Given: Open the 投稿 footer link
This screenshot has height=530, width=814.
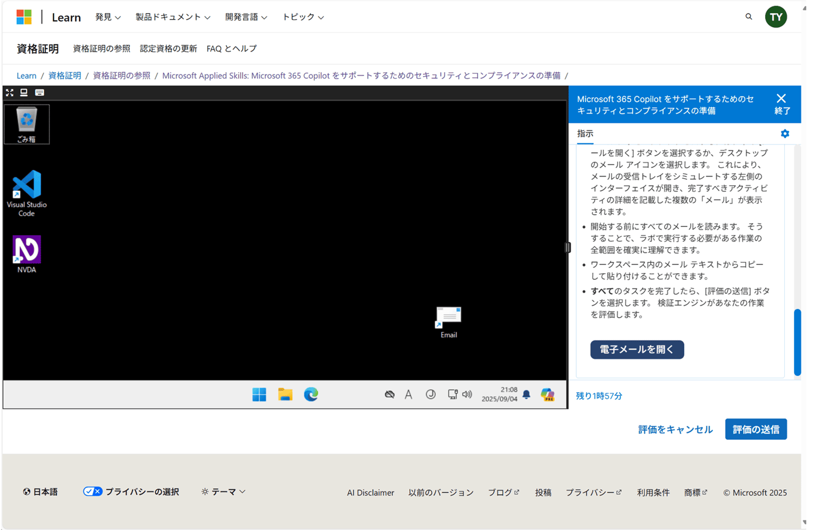Looking at the screenshot, I should [x=543, y=493].
